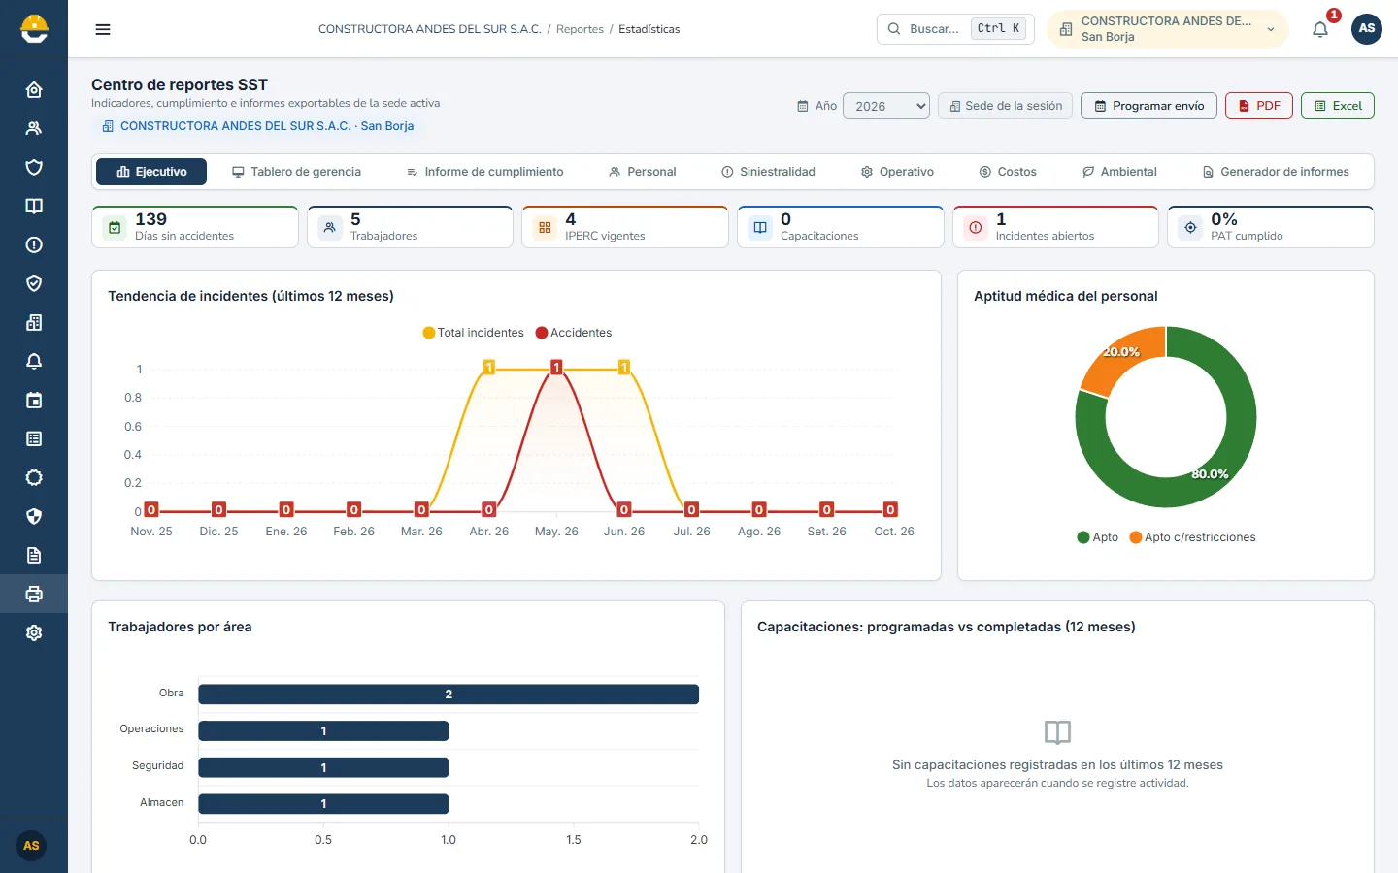Open the table list icon in sidebar
The height and width of the screenshot is (873, 1398).
pyautogui.click(x=34, y=439)
